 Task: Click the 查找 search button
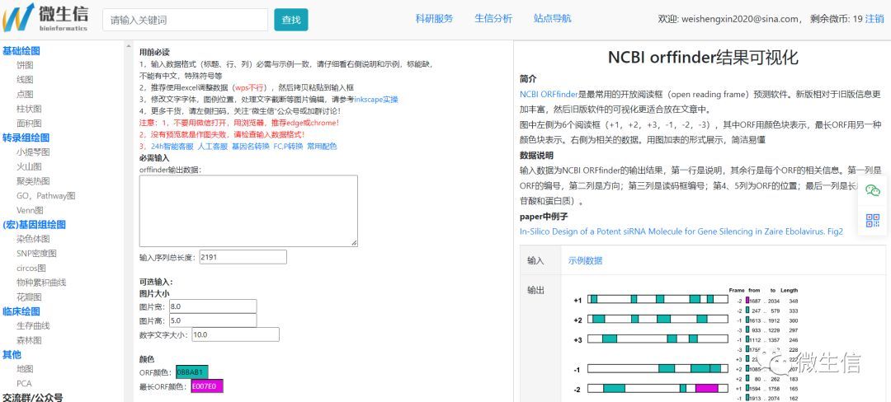pyautogui.click(x=291, y=20)
